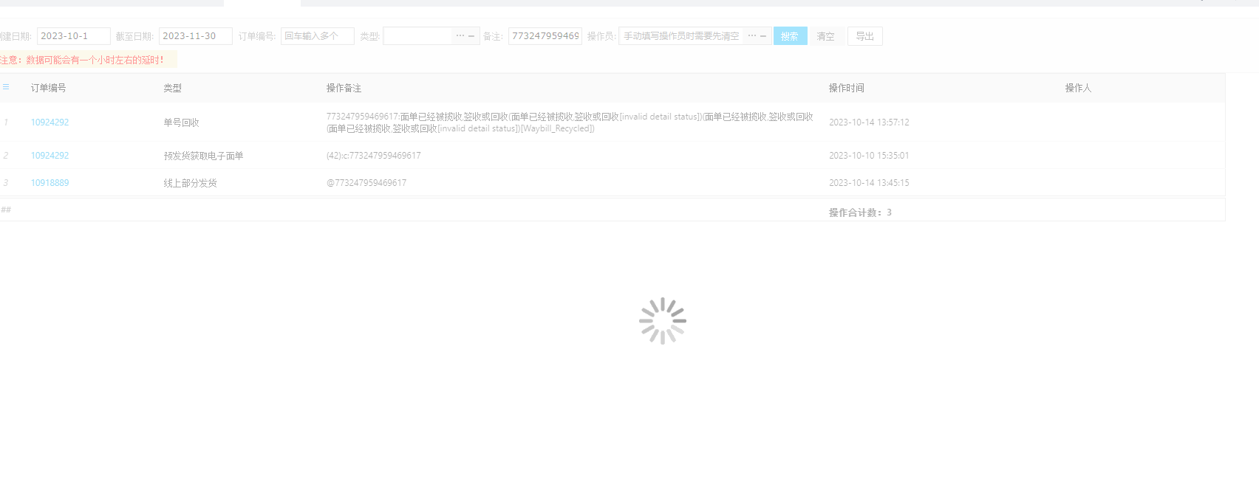Click the 备注 field containing 773247959469
The width and height of the screenshot is (1259, 501).
(545, 36)
